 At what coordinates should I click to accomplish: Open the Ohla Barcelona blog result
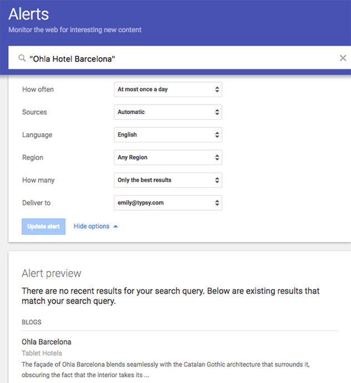(47, 342)
